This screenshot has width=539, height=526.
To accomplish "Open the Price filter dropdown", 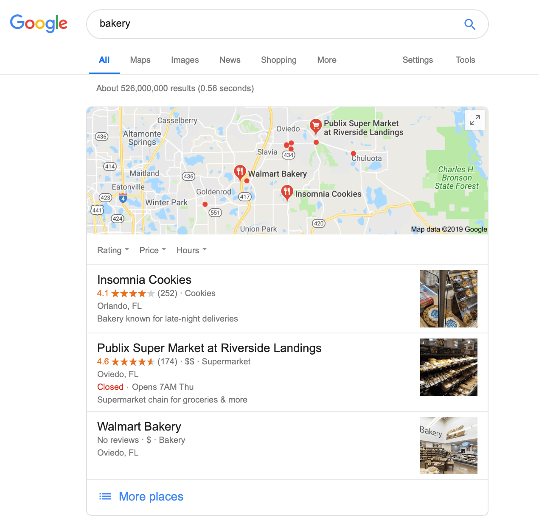I will (x=153, y=250).
